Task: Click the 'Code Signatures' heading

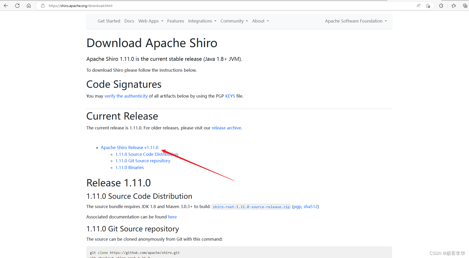Action: 124,84
